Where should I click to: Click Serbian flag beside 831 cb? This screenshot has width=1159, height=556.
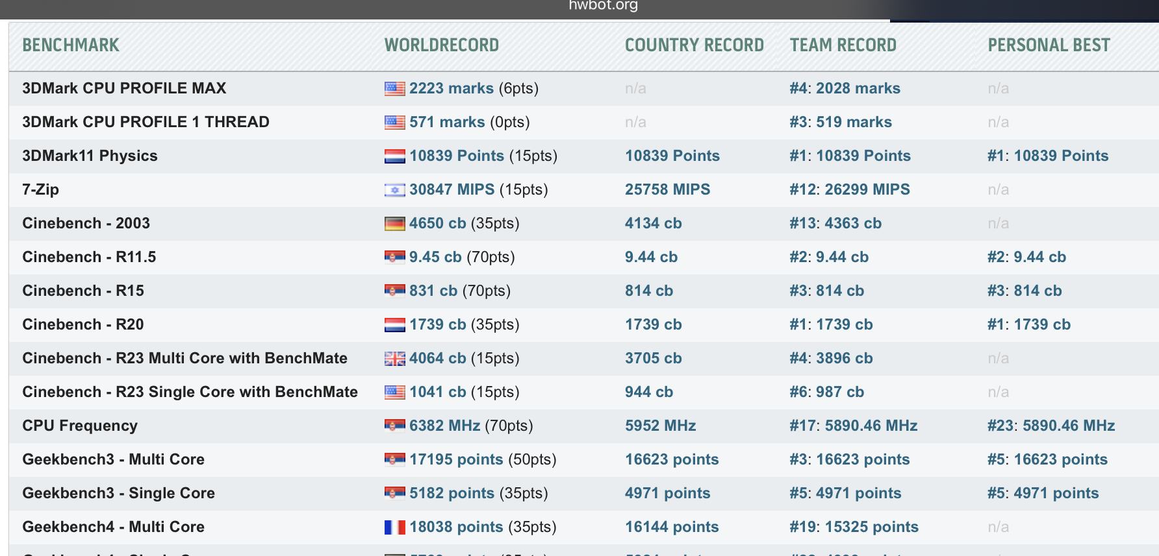pyautogui.click(x=394, y=291)
